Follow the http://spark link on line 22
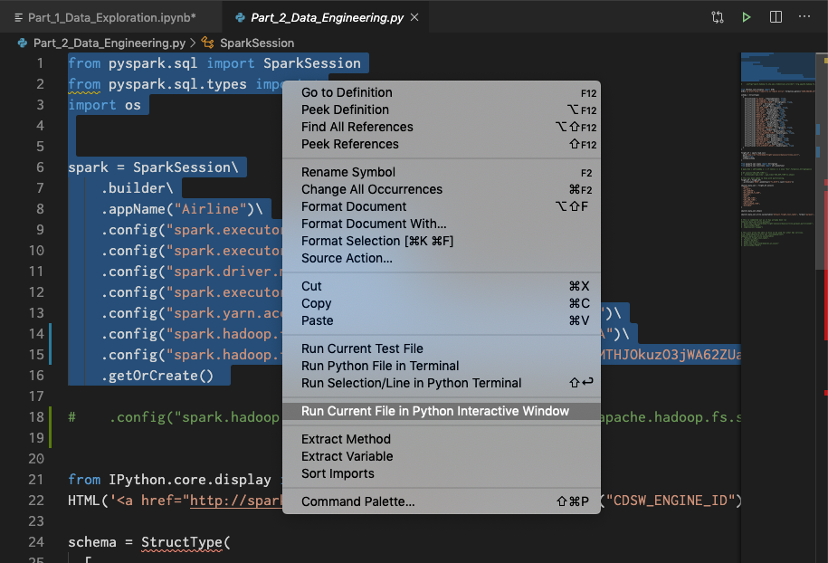828x563 pixels. pos(236,501)
